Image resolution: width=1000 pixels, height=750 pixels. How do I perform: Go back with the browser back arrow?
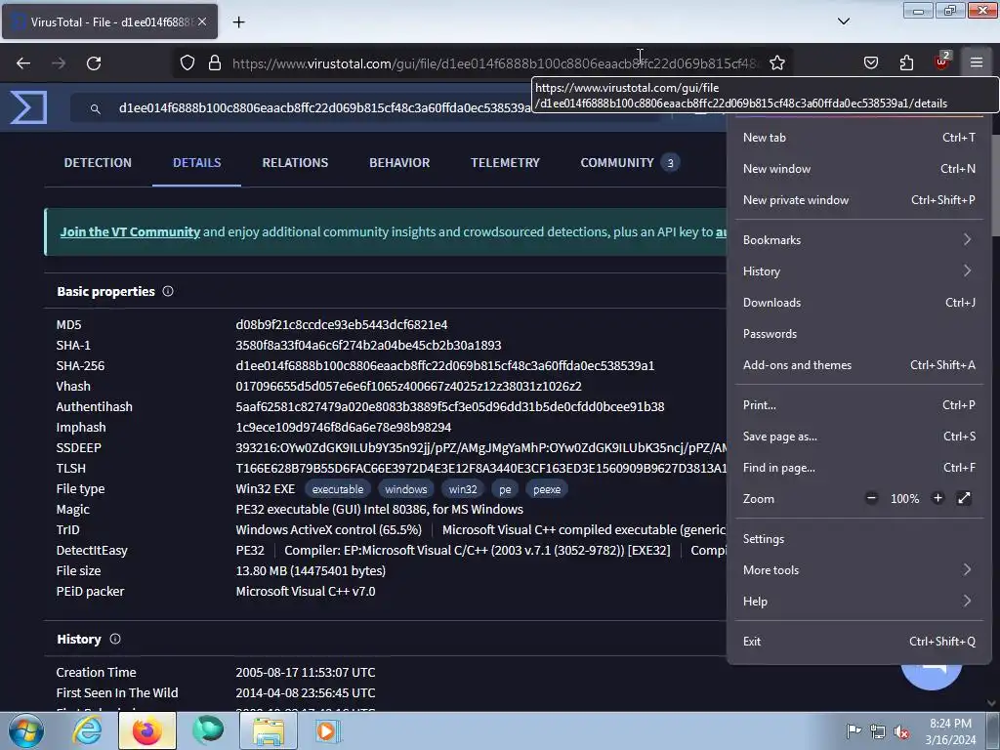(x=23, y=63)
